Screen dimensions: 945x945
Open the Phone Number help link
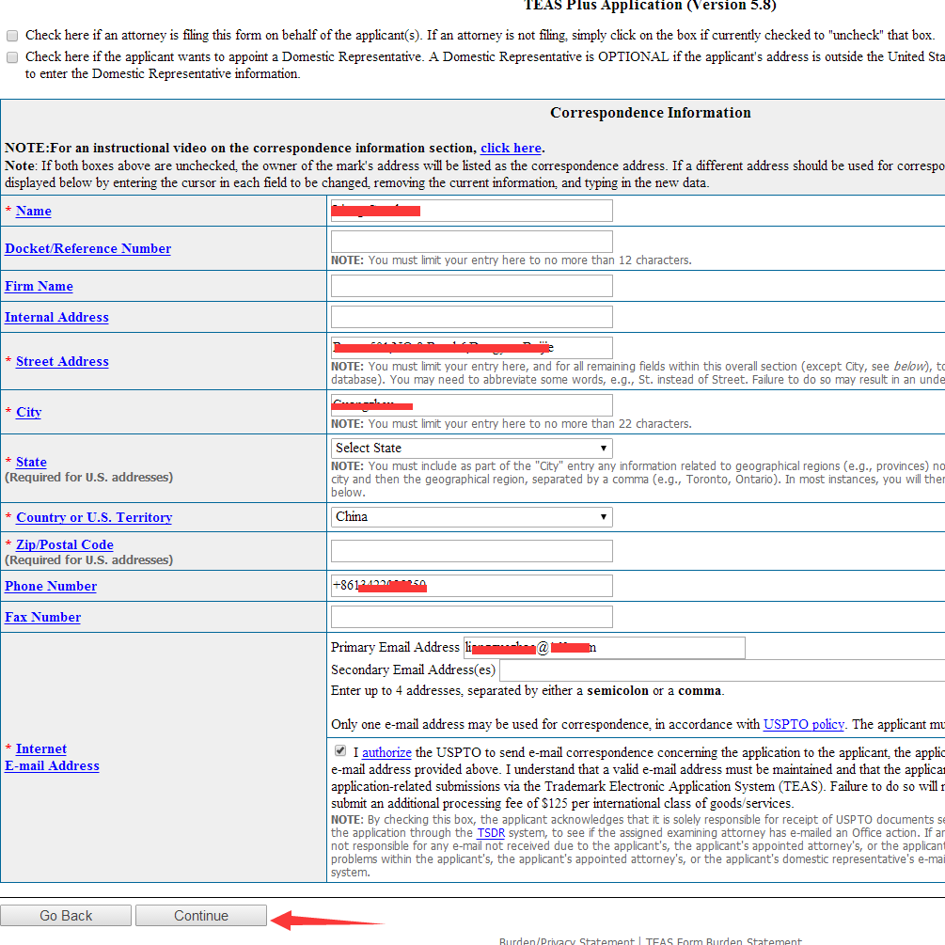[x=51, y=587]
